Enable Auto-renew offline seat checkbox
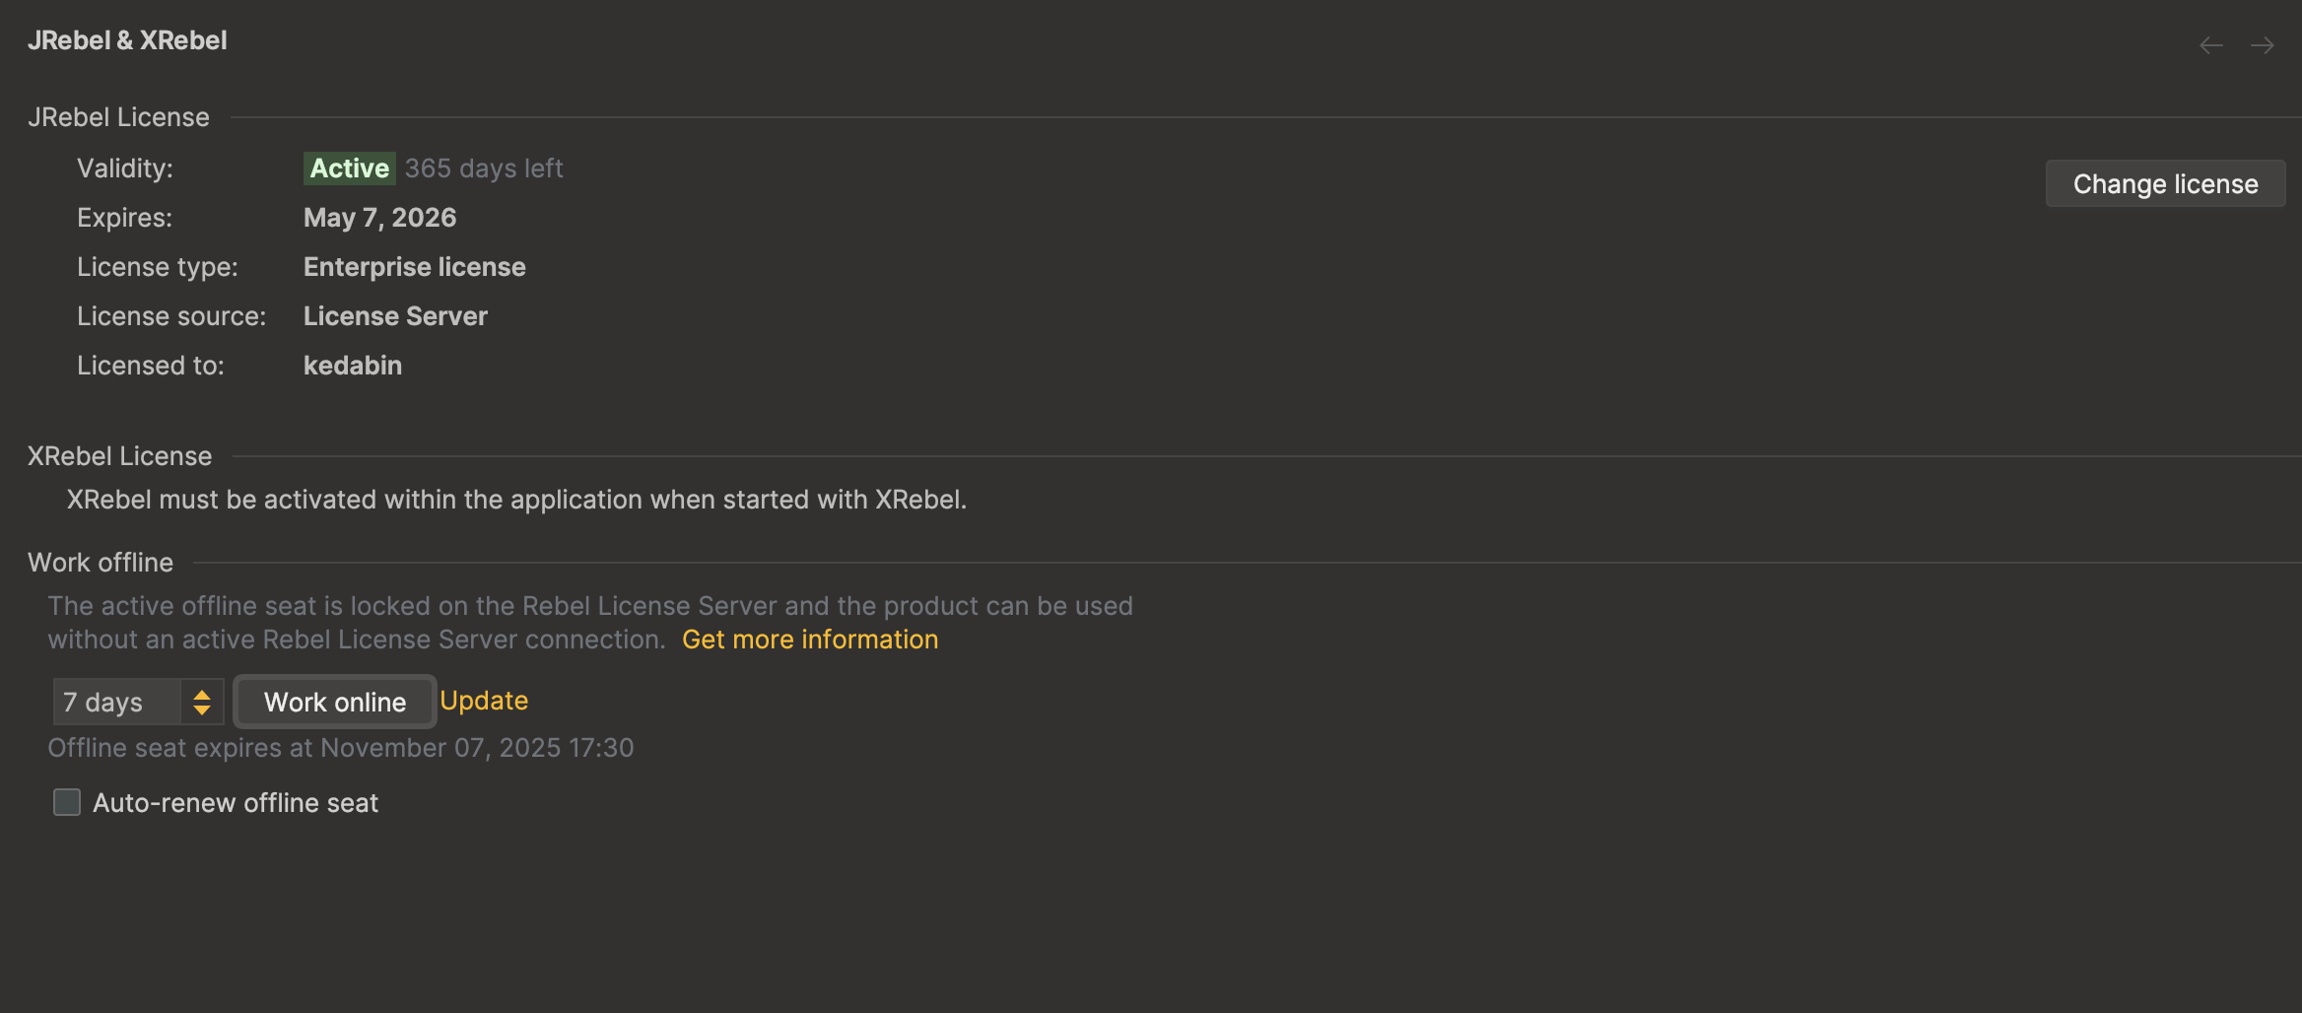Screen dimensions: 2302x1013 pos(67,802)
